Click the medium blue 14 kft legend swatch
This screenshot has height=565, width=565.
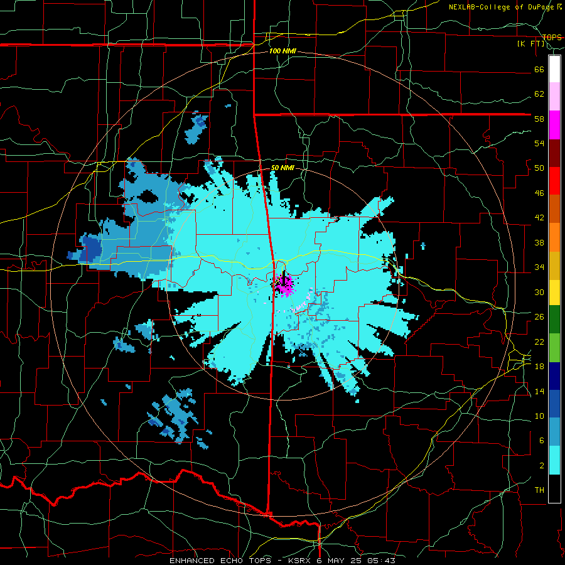[554, 404]
